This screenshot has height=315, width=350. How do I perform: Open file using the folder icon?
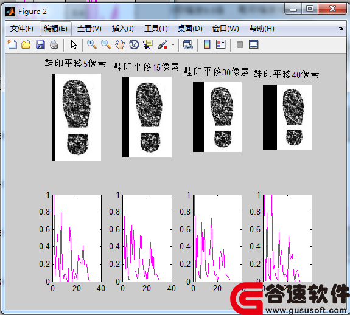pos(26,44)
